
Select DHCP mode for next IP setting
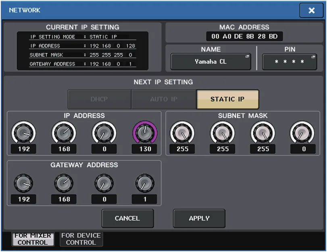click(99, 99)
